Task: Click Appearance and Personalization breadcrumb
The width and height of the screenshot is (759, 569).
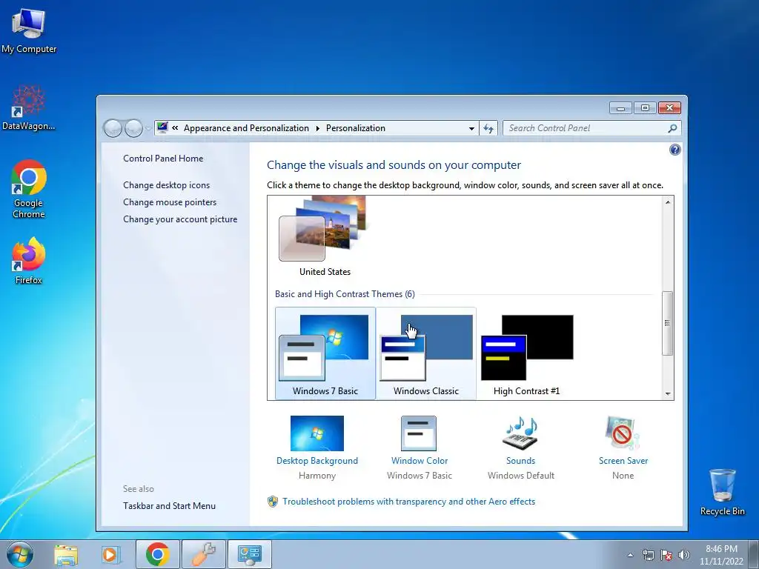Action: [246, 128]
